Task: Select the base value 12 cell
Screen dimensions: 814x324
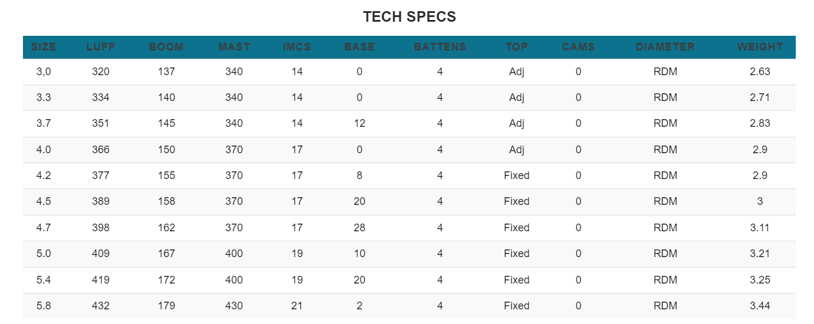Action: [360, 123]
